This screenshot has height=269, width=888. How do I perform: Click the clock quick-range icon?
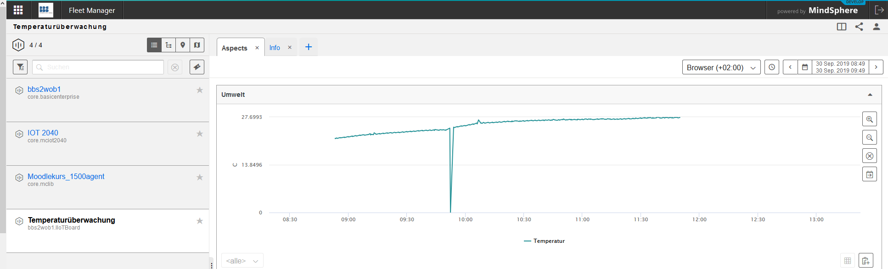point(772,67)
